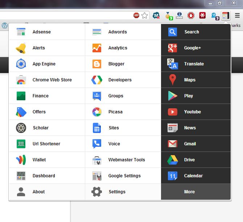
Task: Go to Youtube label
Action: click(x=193, y=112)
